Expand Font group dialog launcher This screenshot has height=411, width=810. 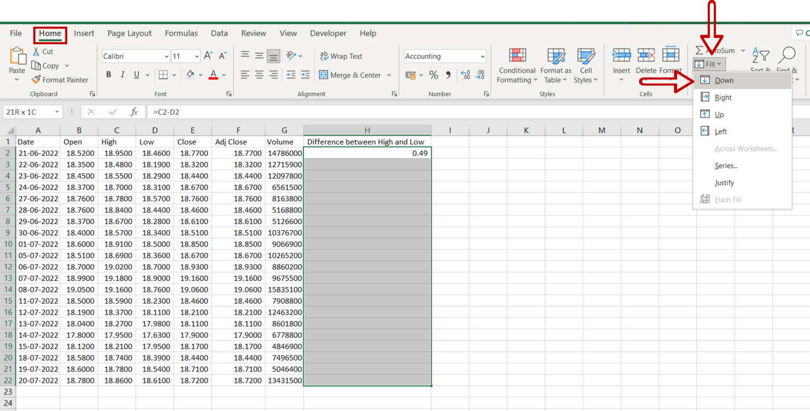229,94
